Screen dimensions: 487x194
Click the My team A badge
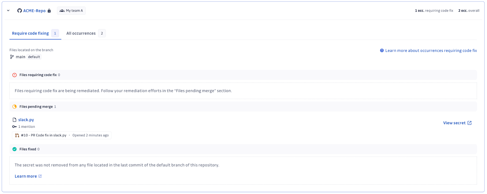(x=71, y=11)
